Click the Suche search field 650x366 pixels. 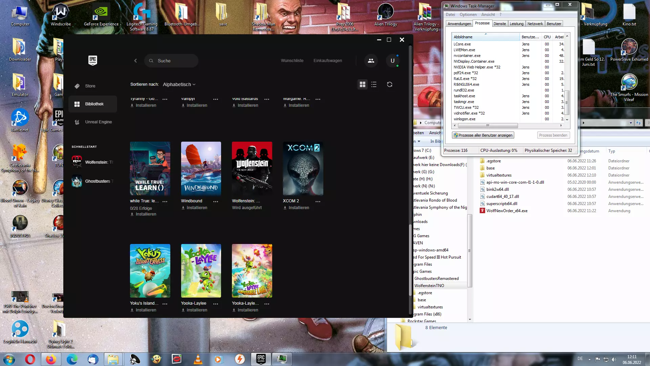click(171, 61)
